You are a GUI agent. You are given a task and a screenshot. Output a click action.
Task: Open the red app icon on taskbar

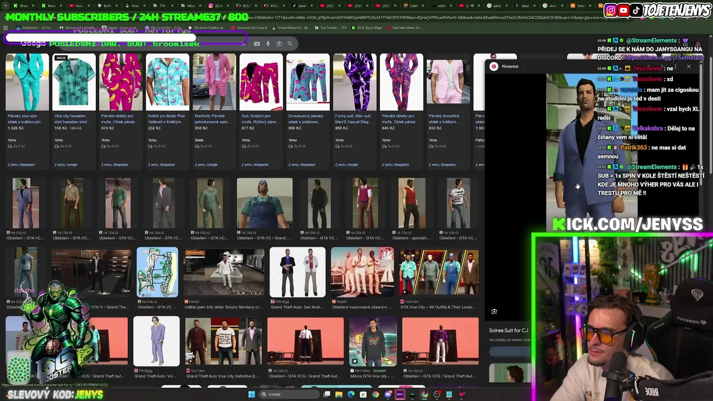coord(461,394)
